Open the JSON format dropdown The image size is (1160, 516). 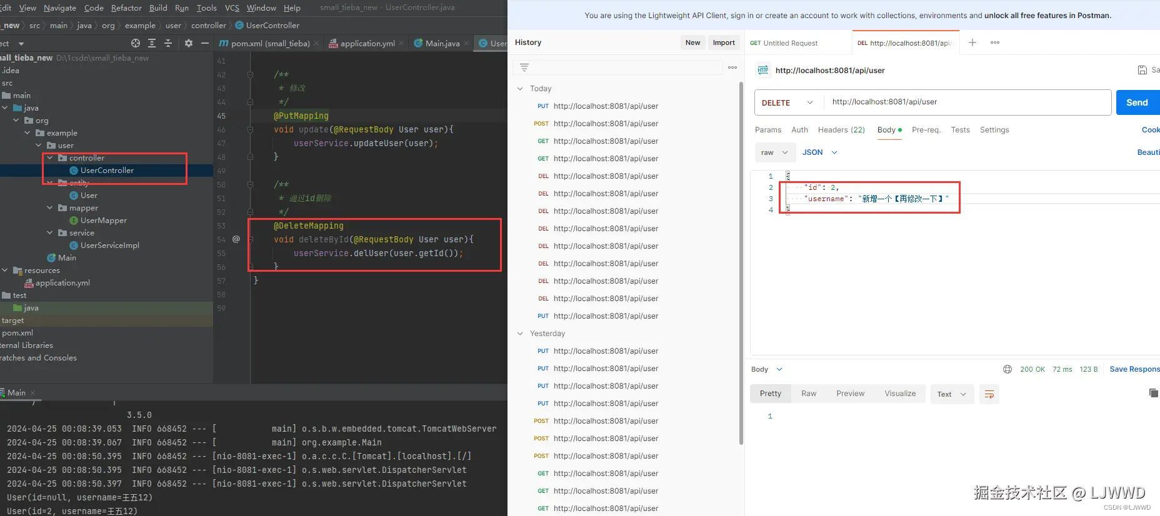(819, 152)
